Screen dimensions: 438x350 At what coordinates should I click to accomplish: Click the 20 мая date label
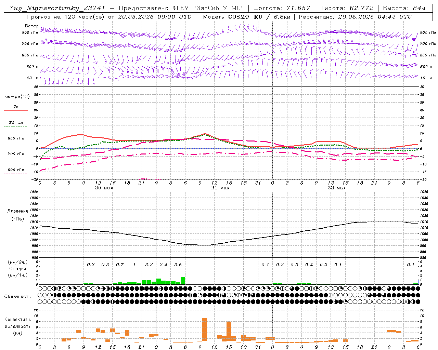coord(104,188)
